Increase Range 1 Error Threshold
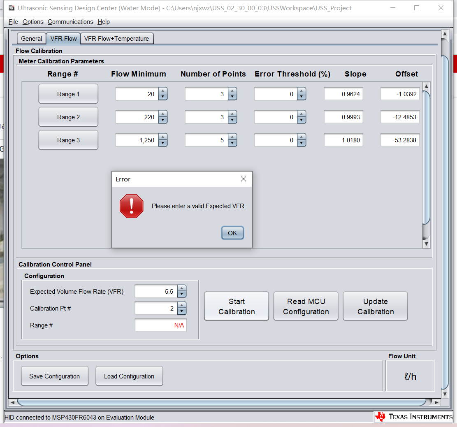Image resolution: width=457 pixels, height=427 pixels. (x=302, y=91)
